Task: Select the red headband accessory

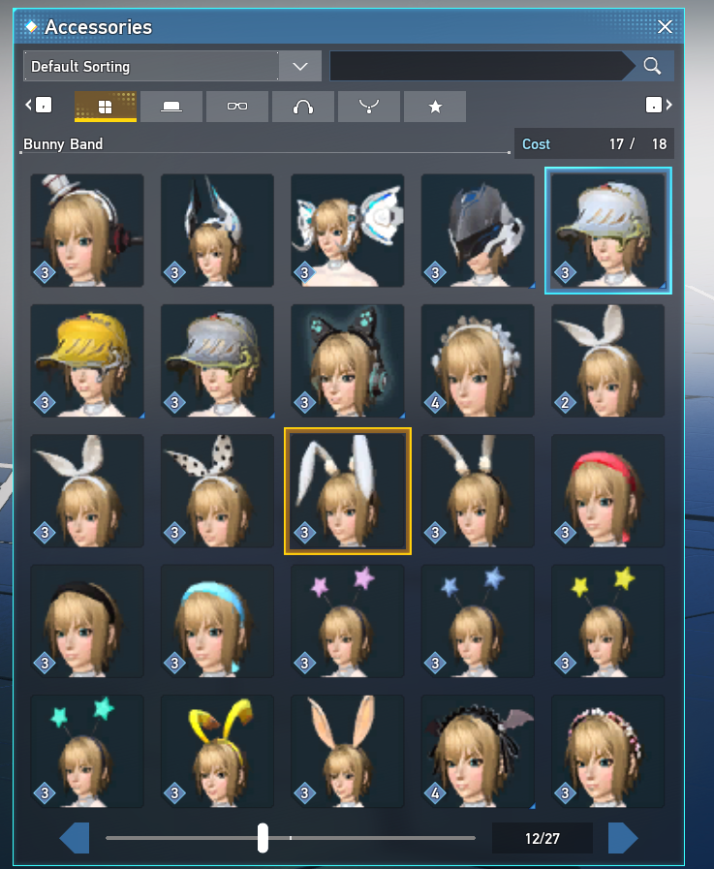Action: [x=608, y=491]
